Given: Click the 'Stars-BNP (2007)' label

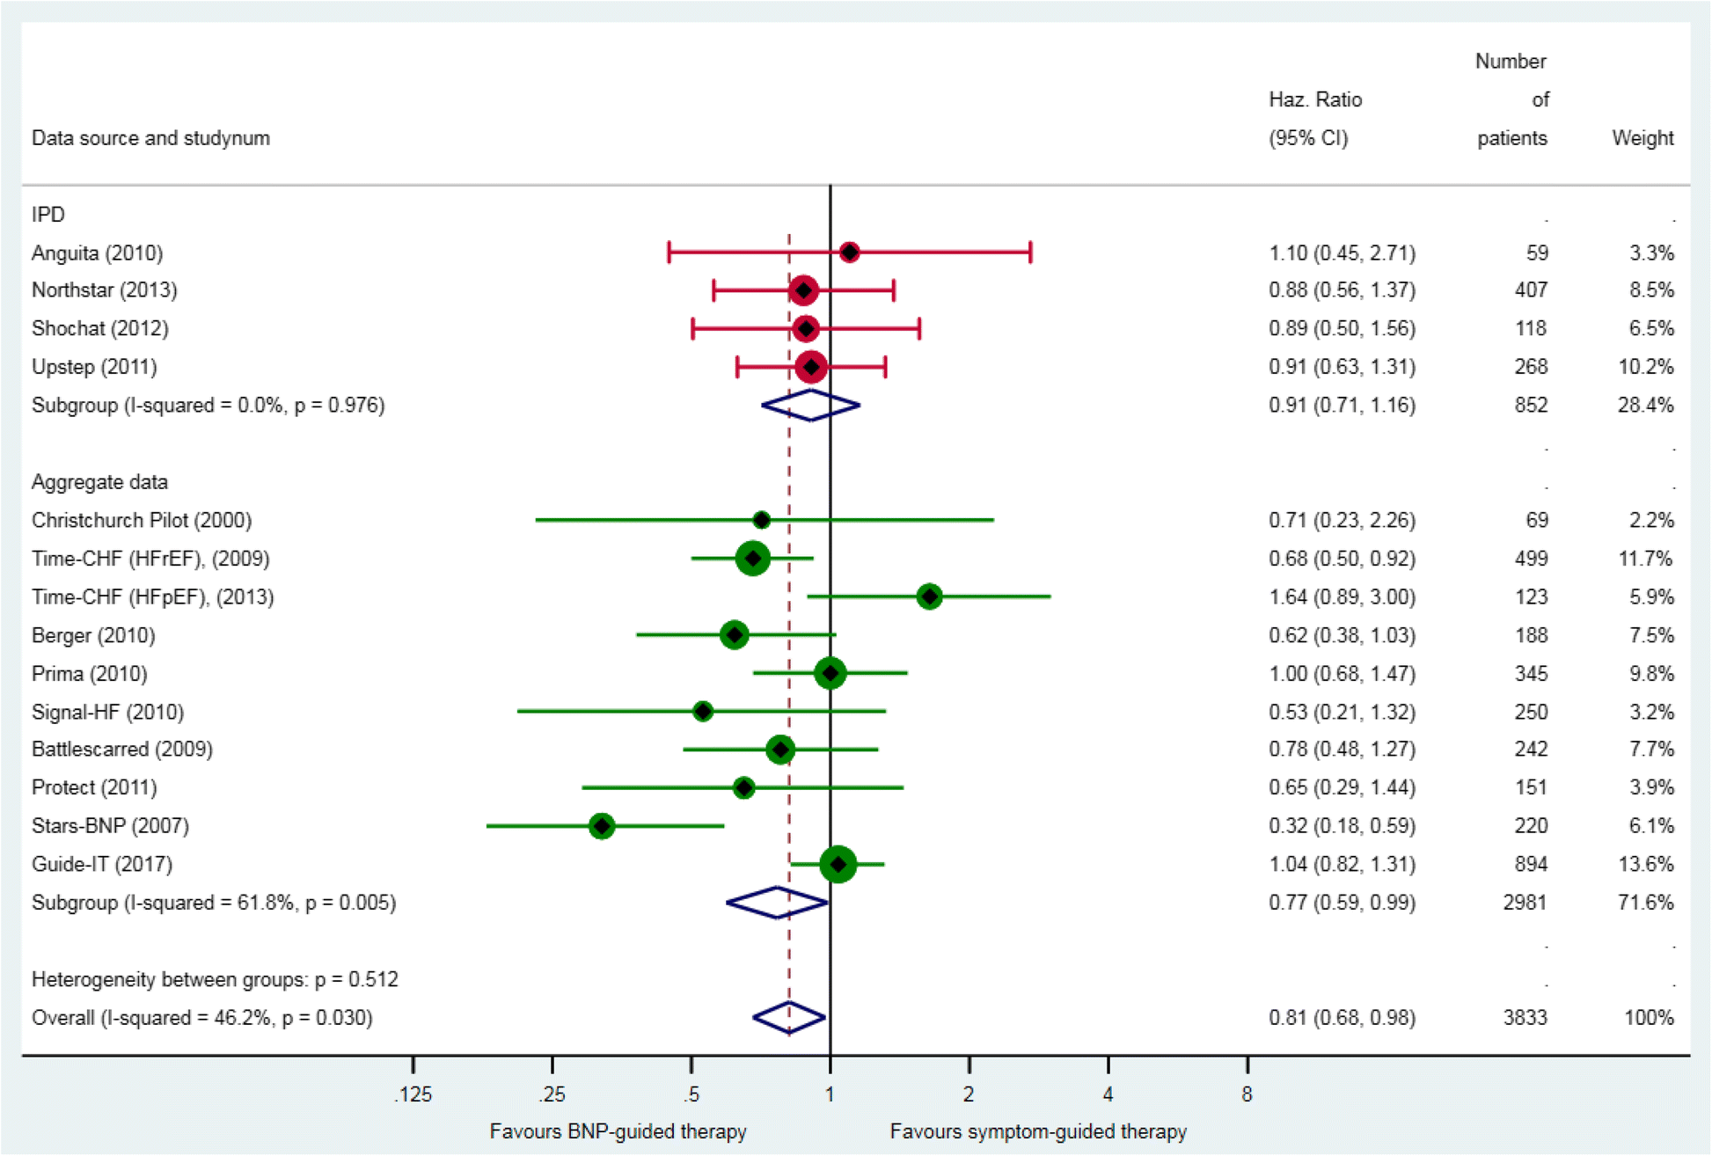Looking at the screenshot, I should point(110,826).
